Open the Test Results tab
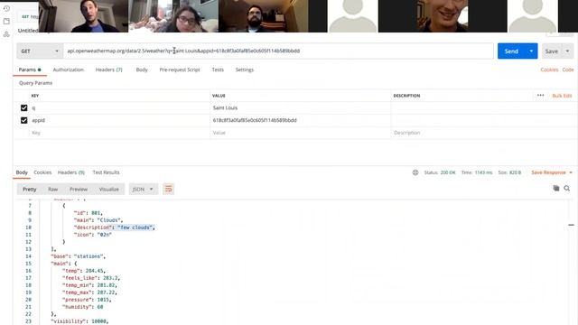The width and height of the screenshot is (578, 325). pyautogui.click(x=106, y=172)
